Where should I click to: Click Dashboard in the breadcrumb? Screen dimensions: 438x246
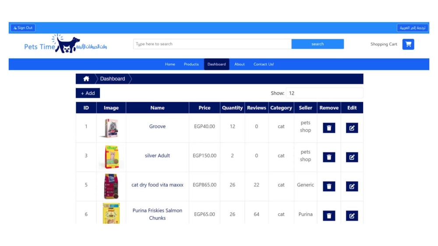[113, 79]
